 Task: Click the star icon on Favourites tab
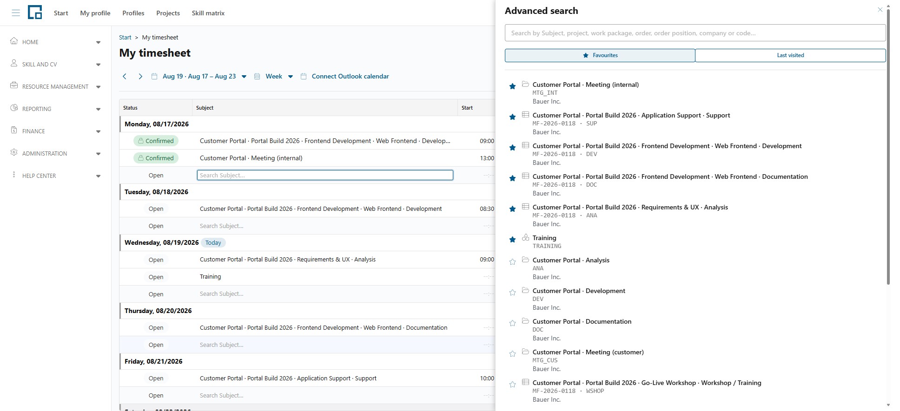click(585, 55)
